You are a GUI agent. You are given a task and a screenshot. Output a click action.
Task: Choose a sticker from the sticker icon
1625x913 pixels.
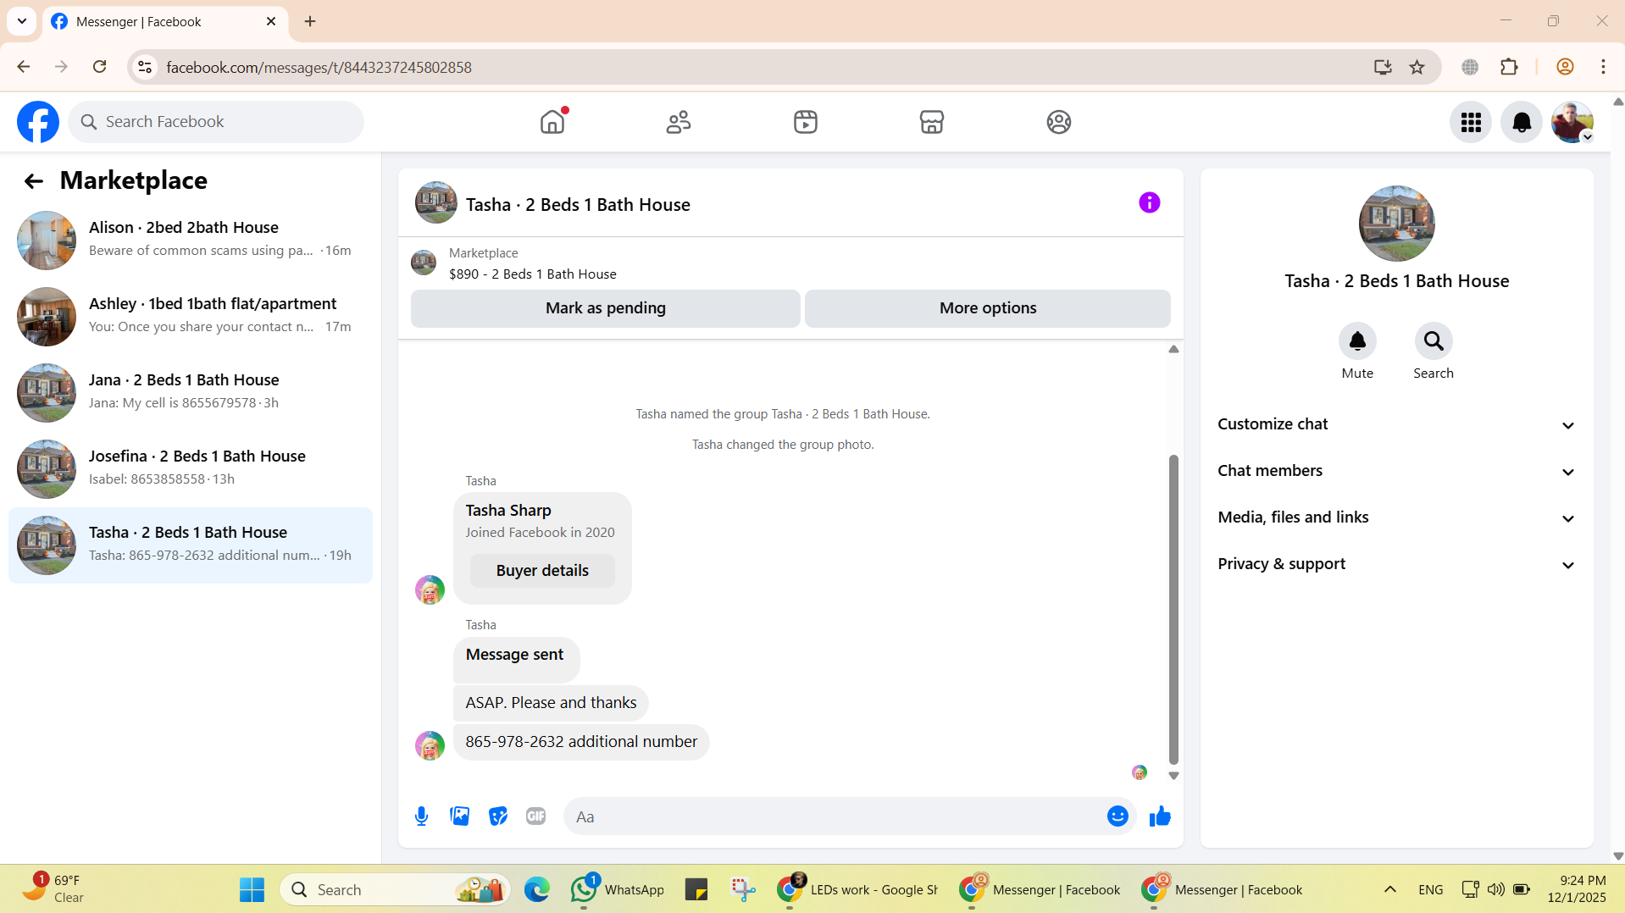click(498, 816)
